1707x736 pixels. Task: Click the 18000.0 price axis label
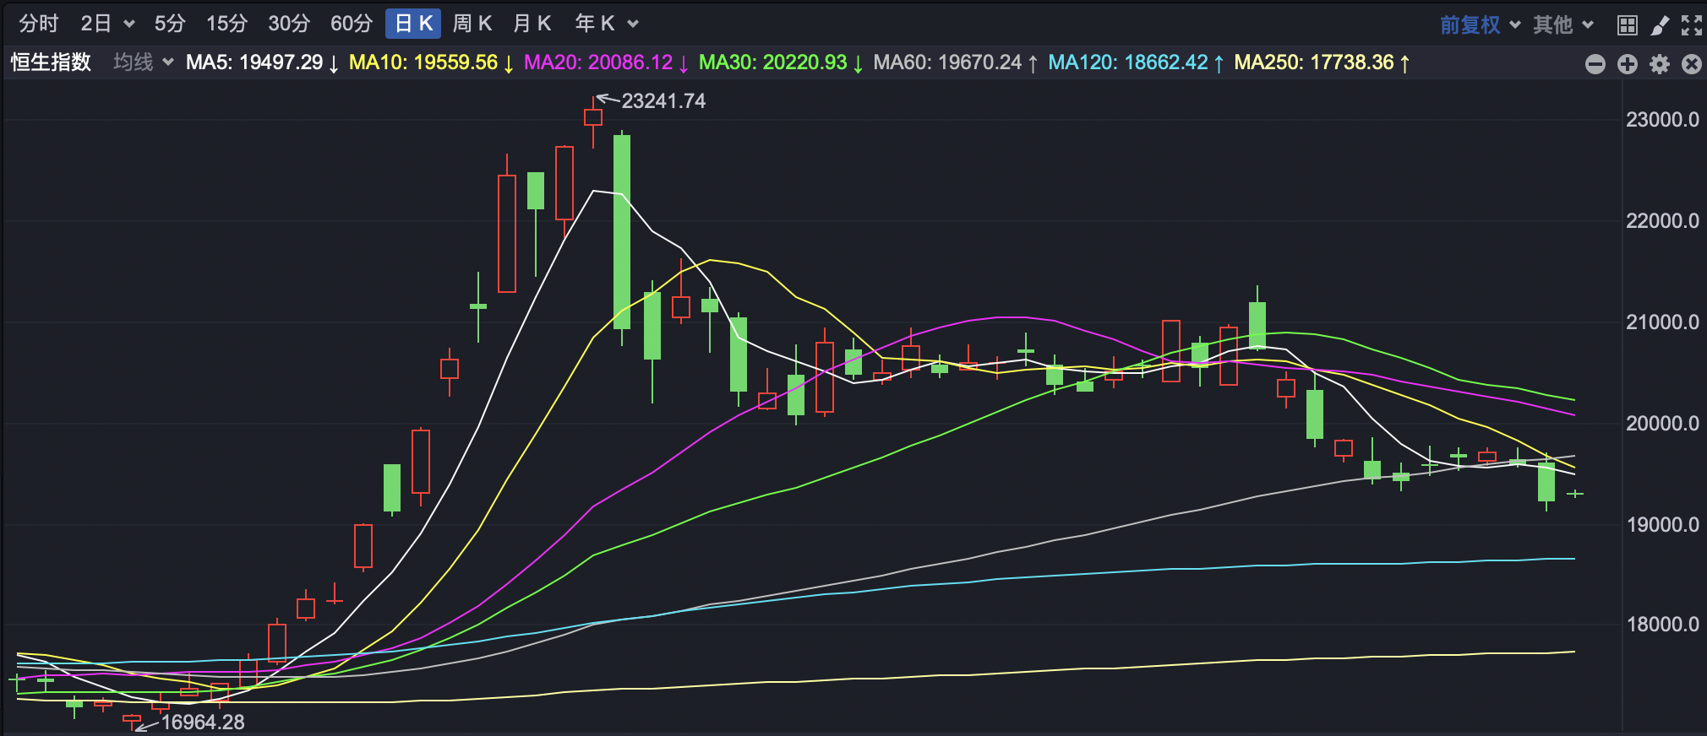[x=1662, y=625]
